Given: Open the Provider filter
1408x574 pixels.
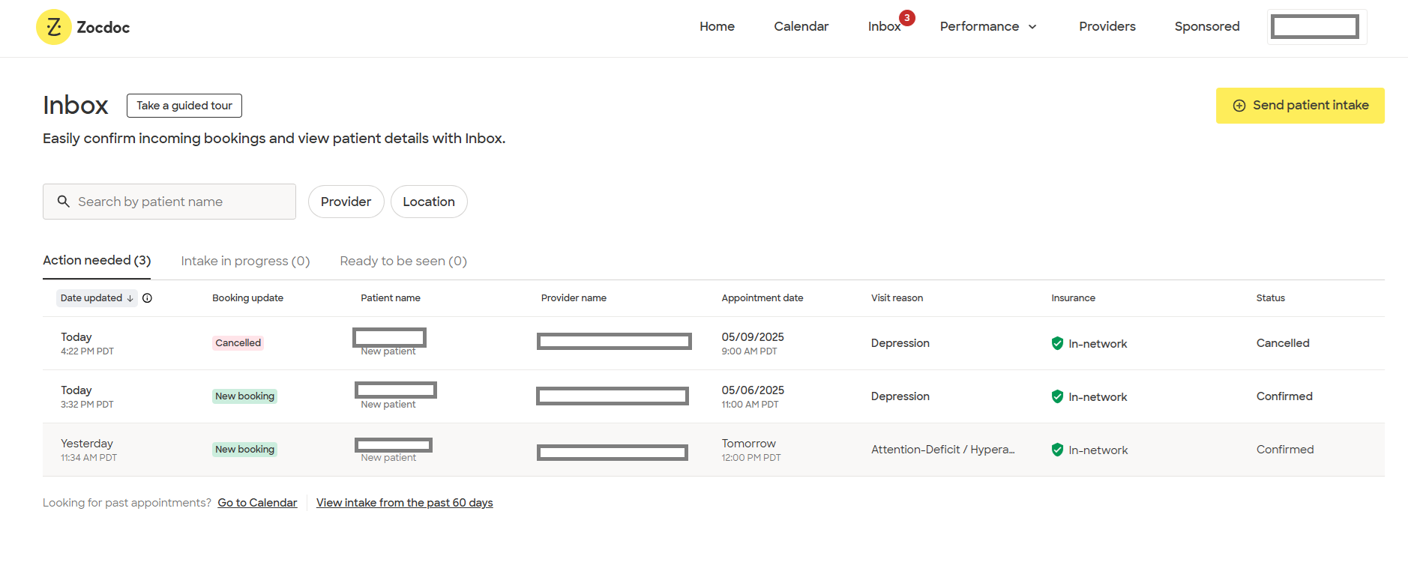Looking at the screenshot, I should click(346, 202).
